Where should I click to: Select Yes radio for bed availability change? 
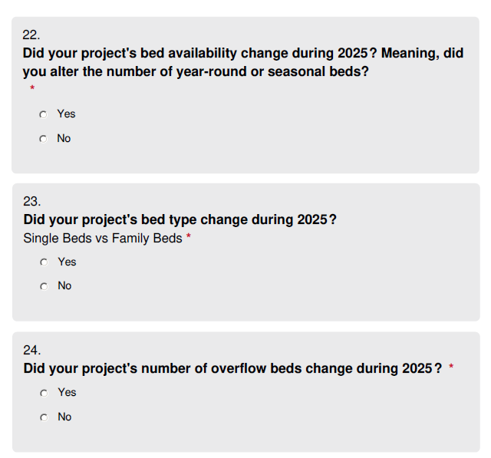tap(43, 114)
